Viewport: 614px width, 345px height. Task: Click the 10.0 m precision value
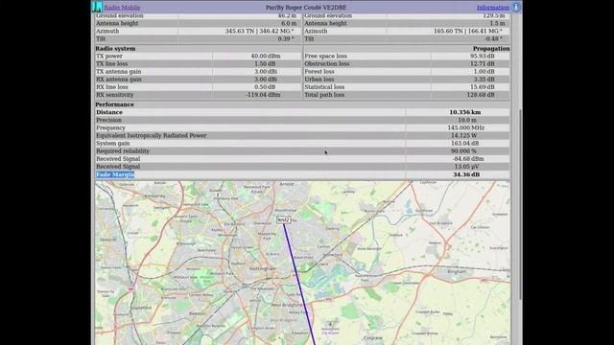point(467,120)
